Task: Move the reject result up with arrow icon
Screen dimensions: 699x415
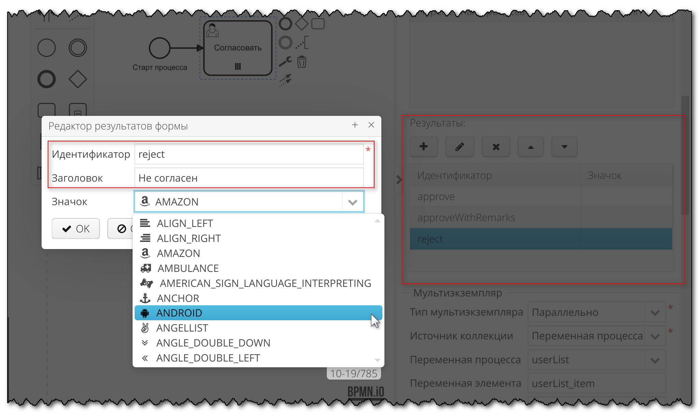Action: 531,147
